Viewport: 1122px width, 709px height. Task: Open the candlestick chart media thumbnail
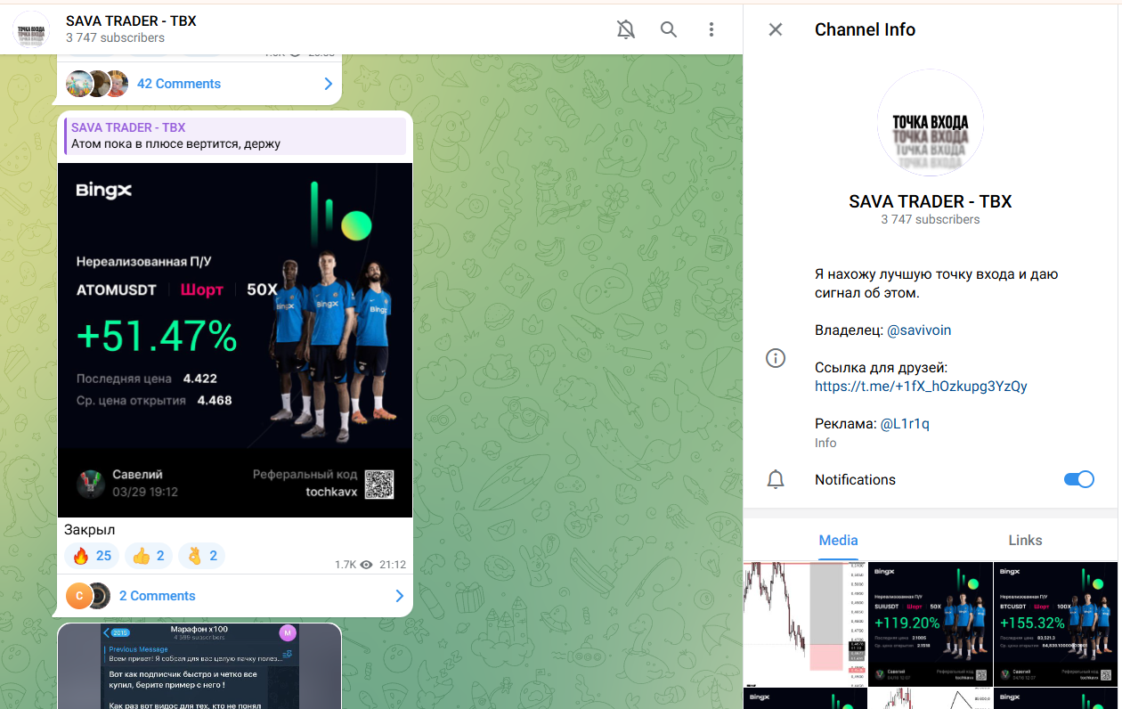point(805,623)
